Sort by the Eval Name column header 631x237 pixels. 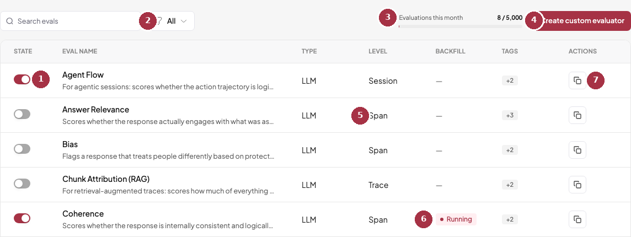click(79, 51)
